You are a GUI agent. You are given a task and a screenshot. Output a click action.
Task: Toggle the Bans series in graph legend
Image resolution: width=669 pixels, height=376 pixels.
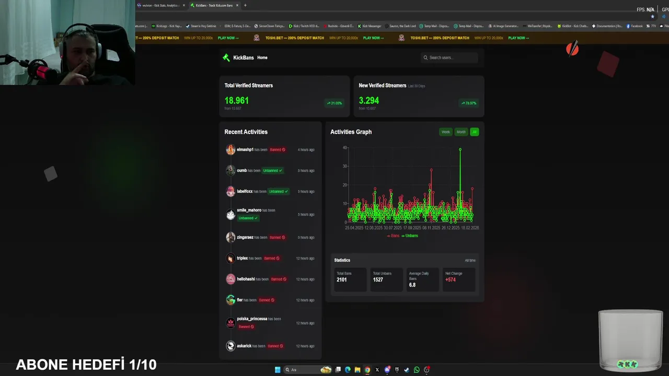[x=393, y=236]
